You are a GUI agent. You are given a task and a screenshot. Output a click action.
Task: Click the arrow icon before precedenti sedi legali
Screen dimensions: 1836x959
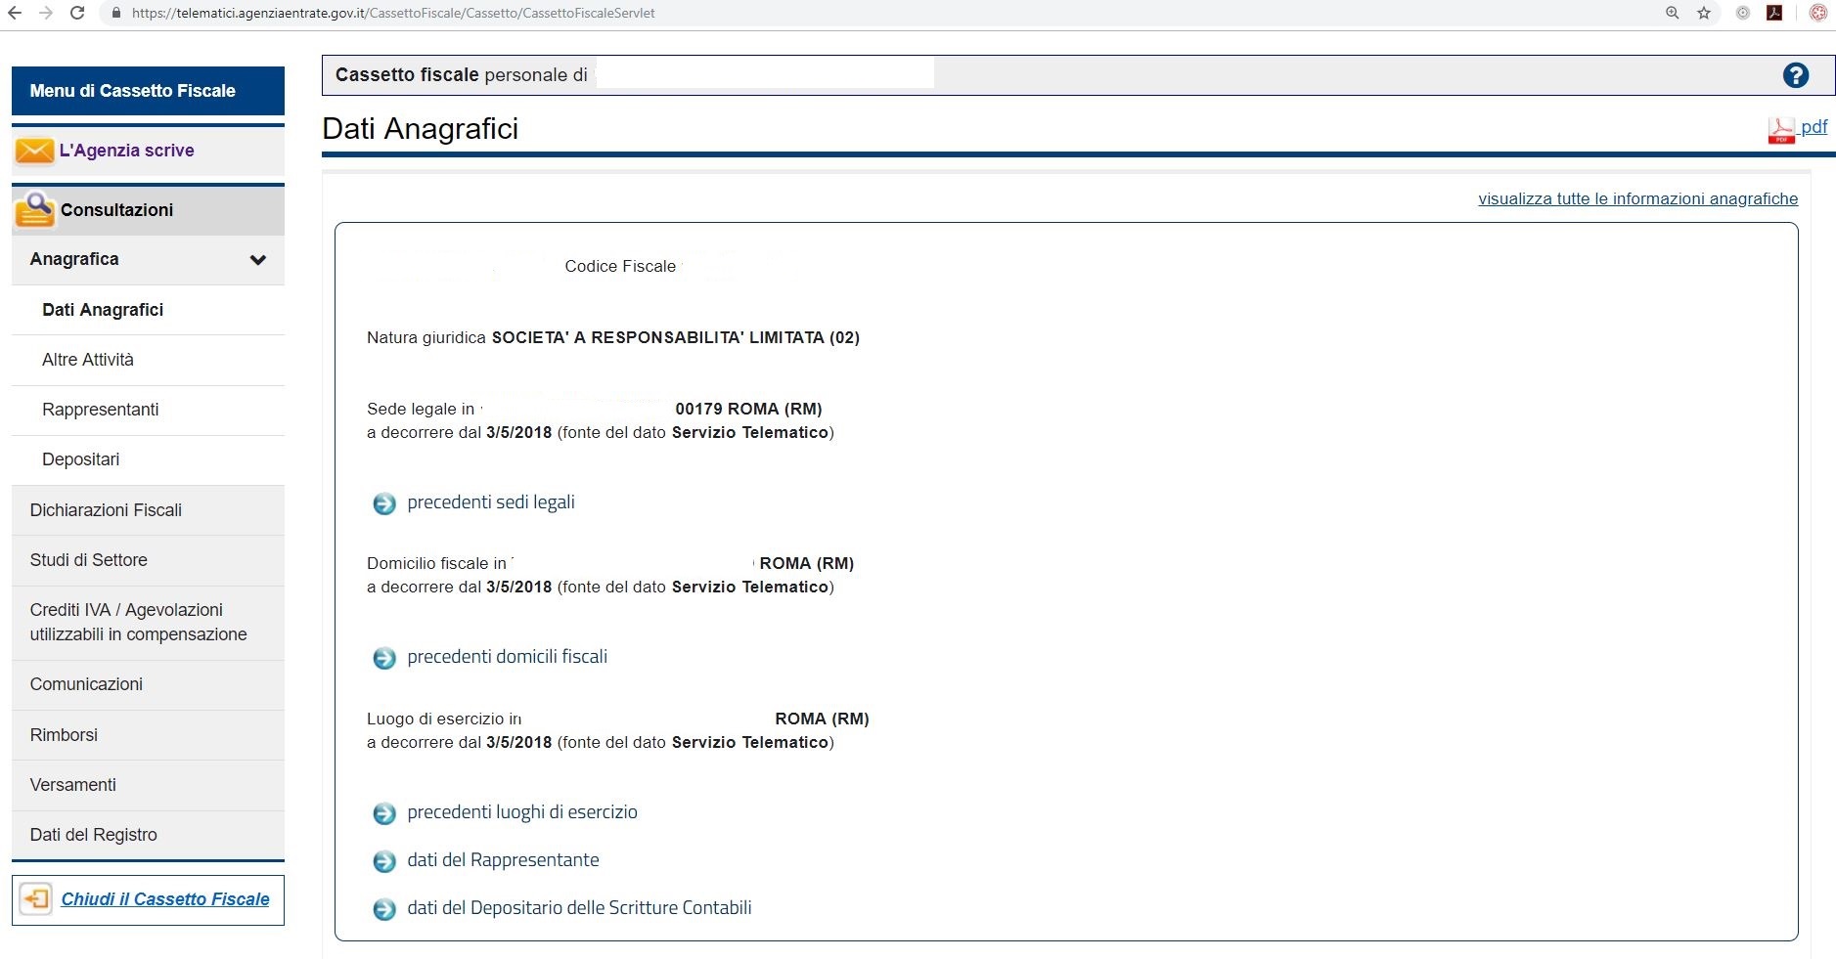tap(384, 503)
